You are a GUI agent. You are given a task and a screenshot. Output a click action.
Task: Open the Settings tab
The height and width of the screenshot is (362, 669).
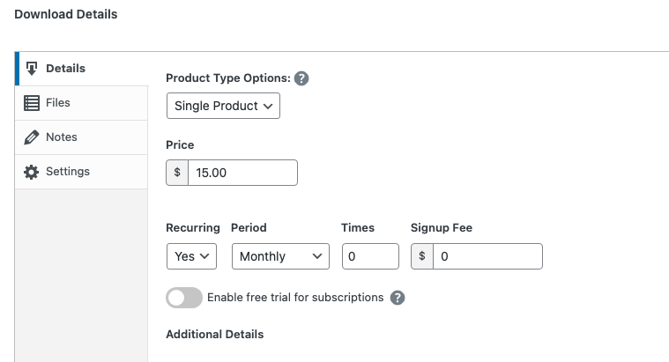pyautogui.click(x=68, y=172)
